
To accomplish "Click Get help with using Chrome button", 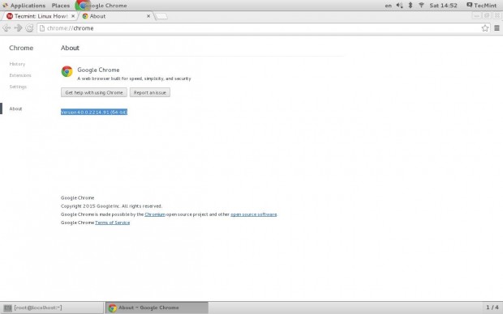I will click(94, 92).
